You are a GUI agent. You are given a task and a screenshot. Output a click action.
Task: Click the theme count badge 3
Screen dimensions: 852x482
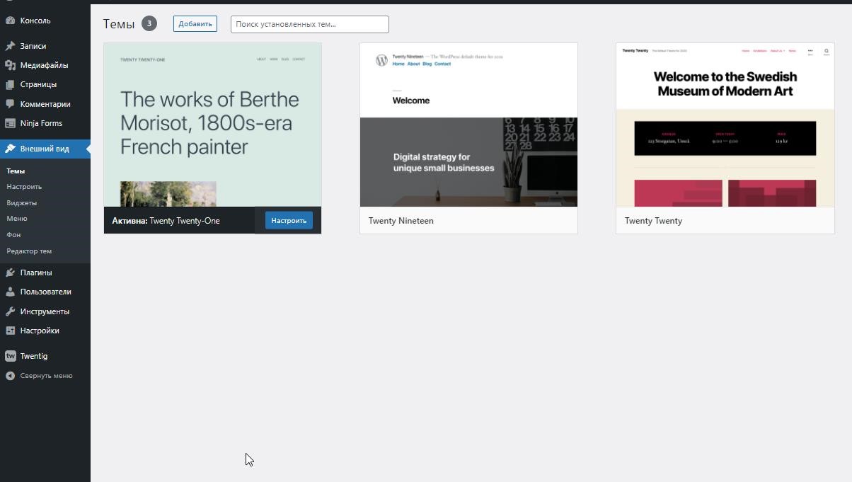tap(149, 23)
